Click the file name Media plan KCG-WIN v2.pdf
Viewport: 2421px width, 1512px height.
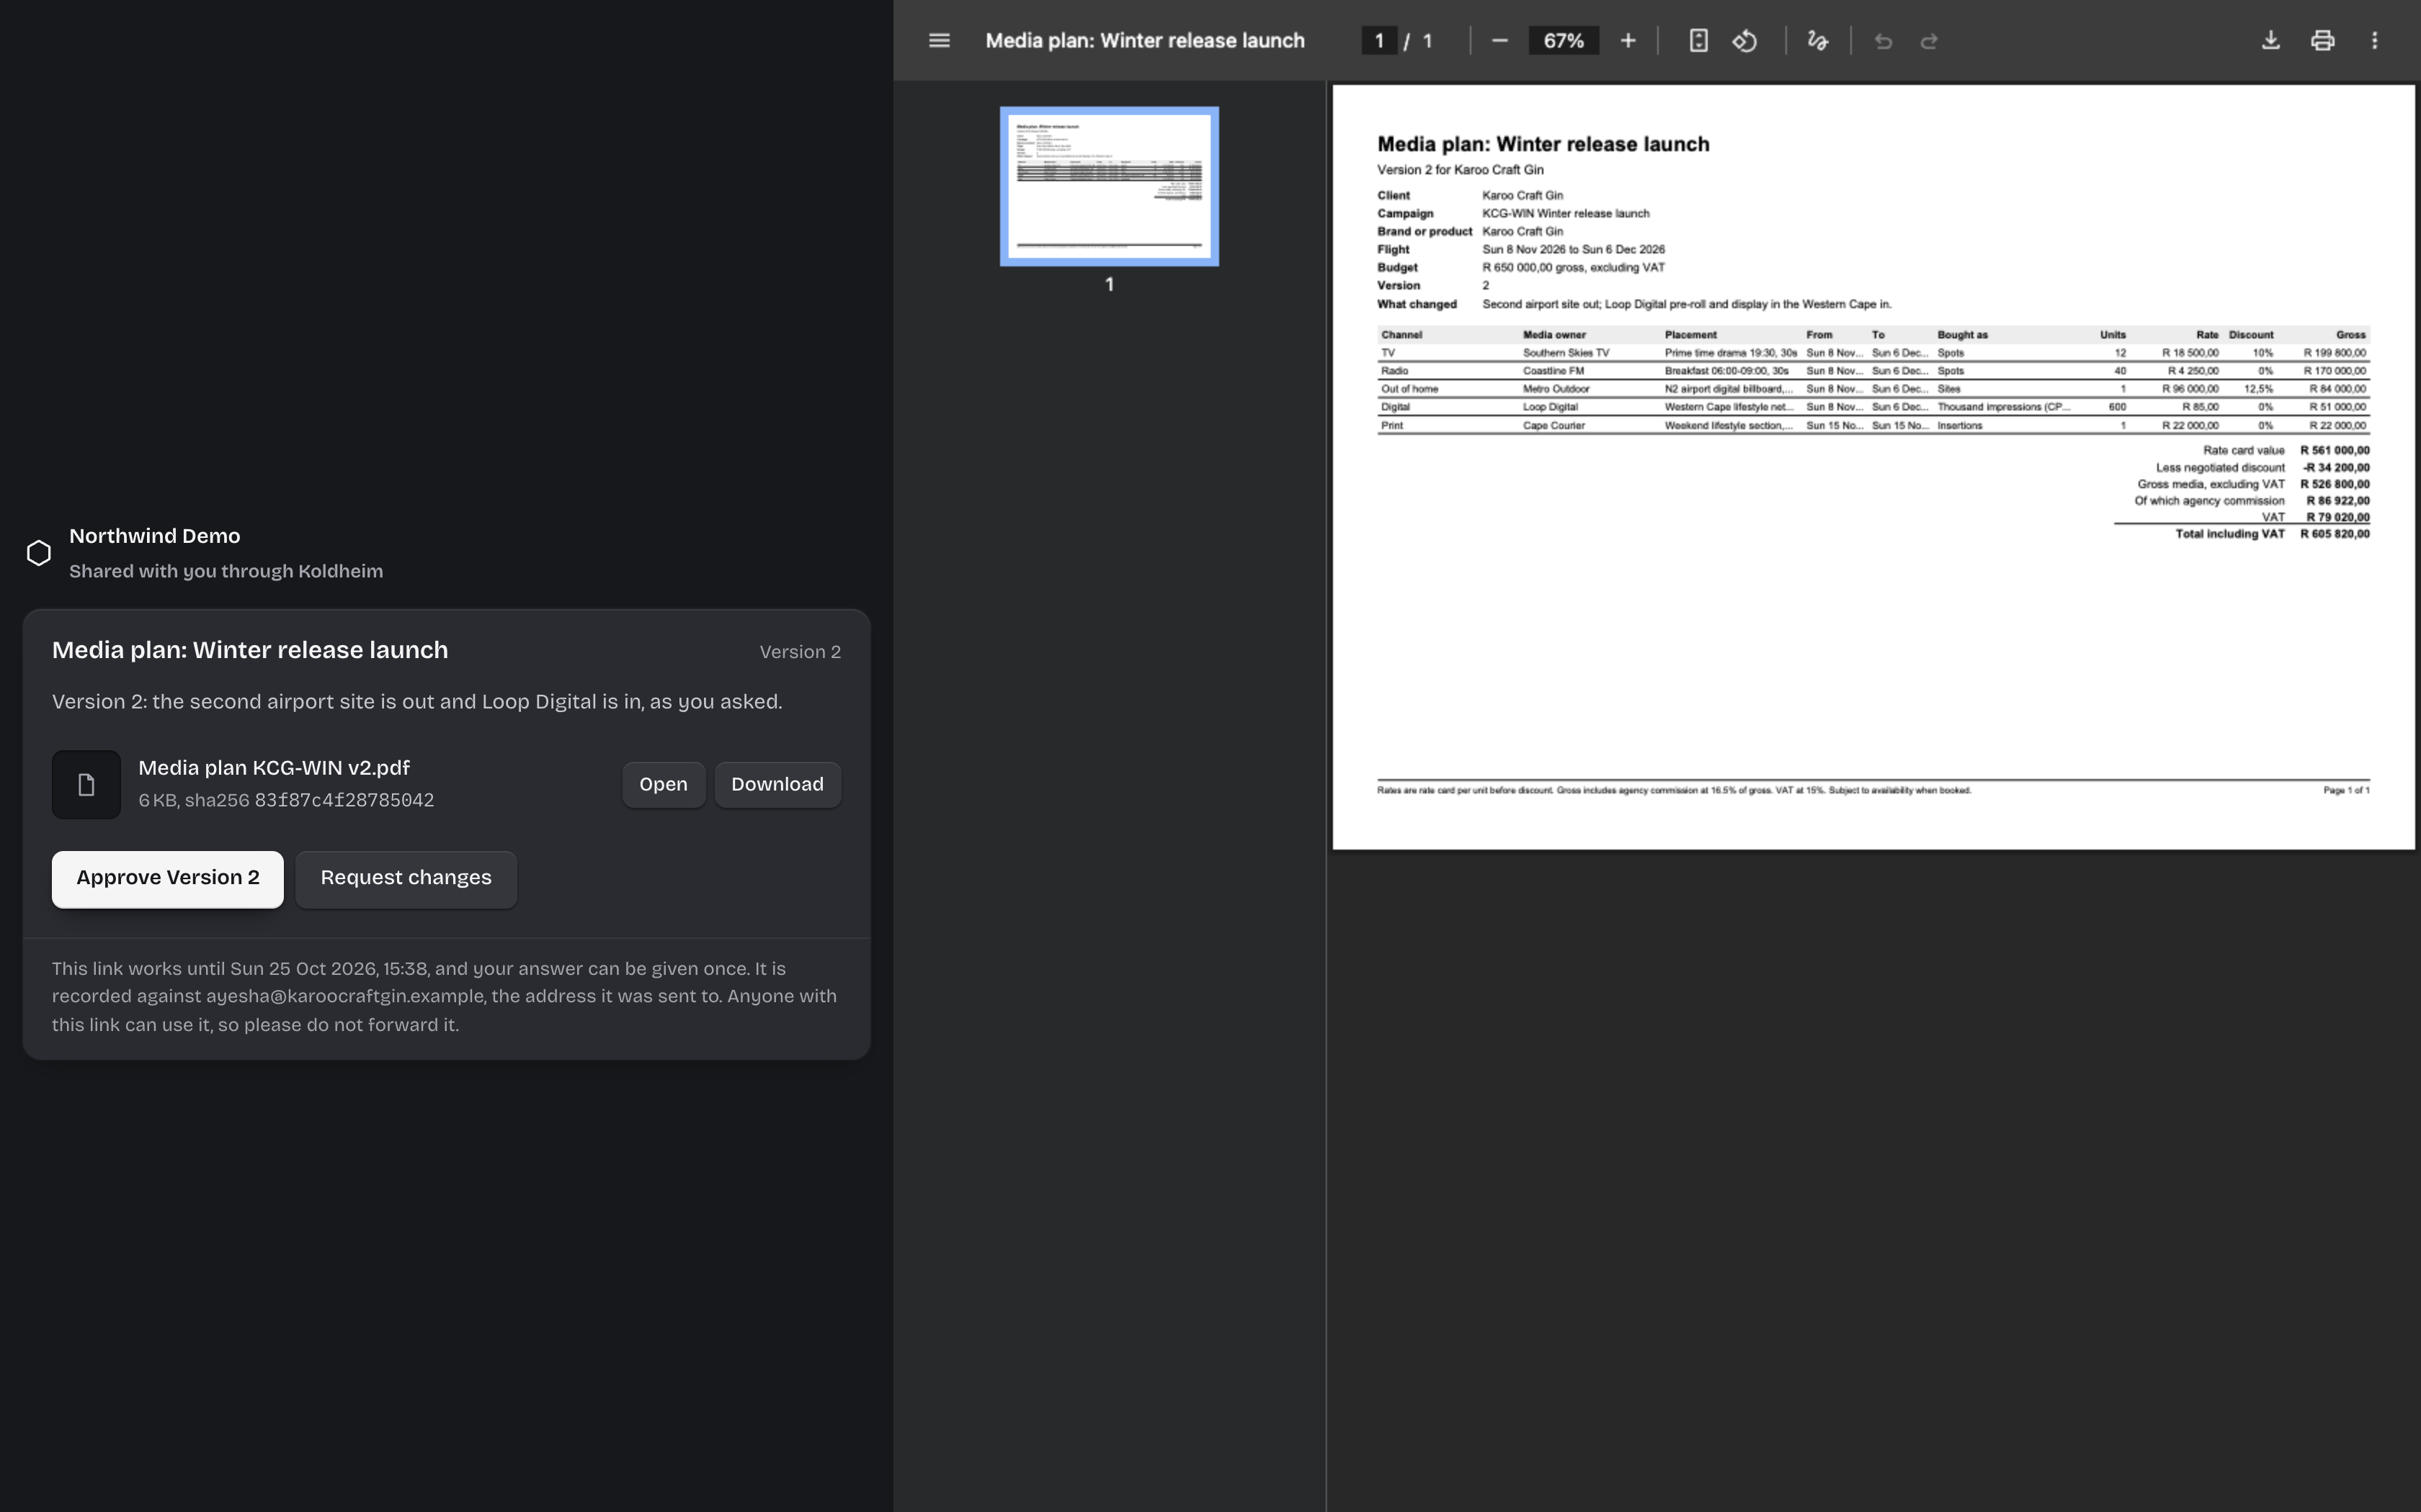coord(274,768)
